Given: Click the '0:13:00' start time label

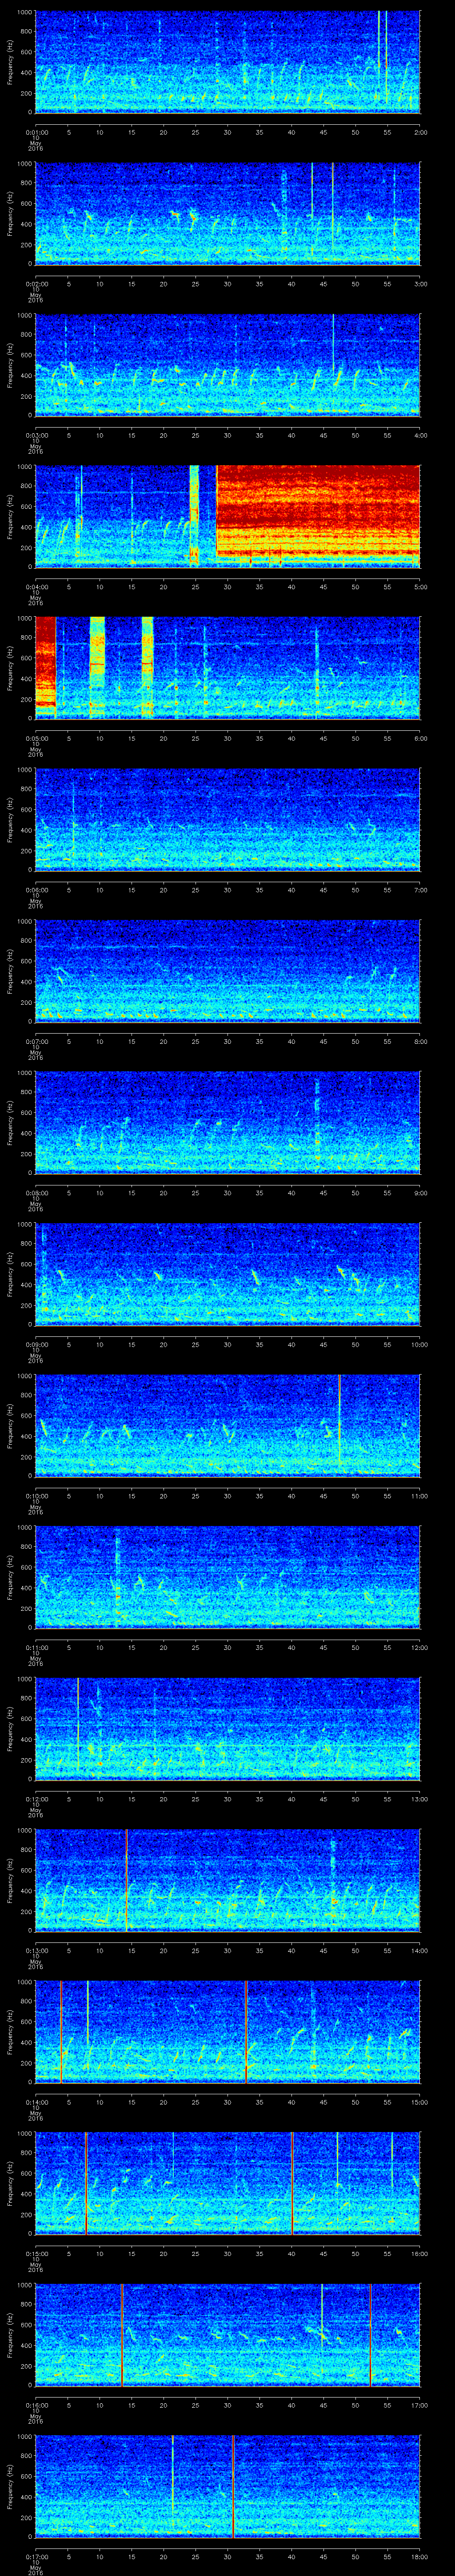Looking at the screenshot, I should point(36,1951).
